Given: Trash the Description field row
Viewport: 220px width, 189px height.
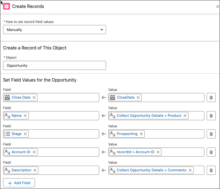Looking at the screenshot, I should click(211, 170).
